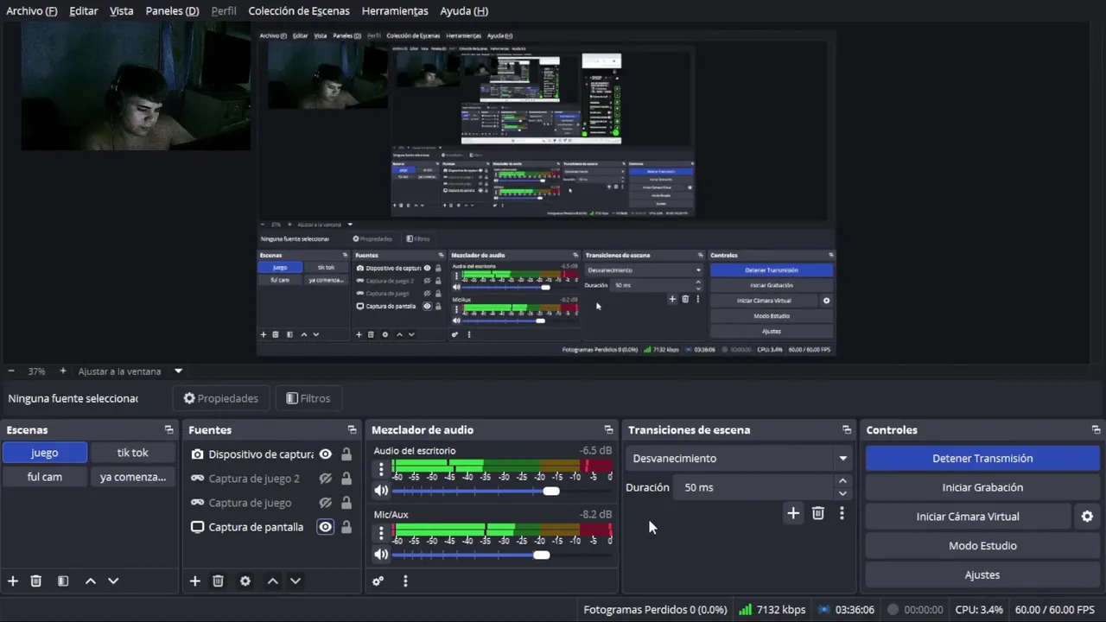1106x622 pixels.
Task: Move scene down in Escenas toolbar
Action: pos(113,581)
